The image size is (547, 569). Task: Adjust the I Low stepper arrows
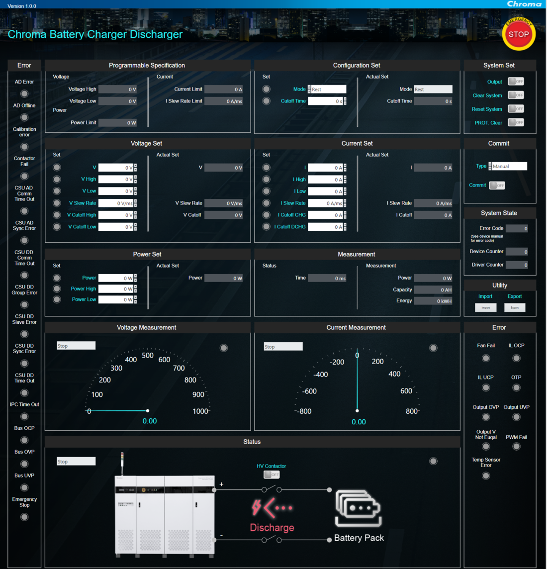[345, 191]
